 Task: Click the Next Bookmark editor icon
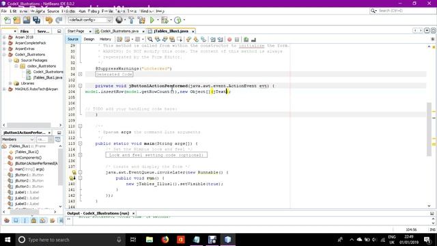coord(196,40)
